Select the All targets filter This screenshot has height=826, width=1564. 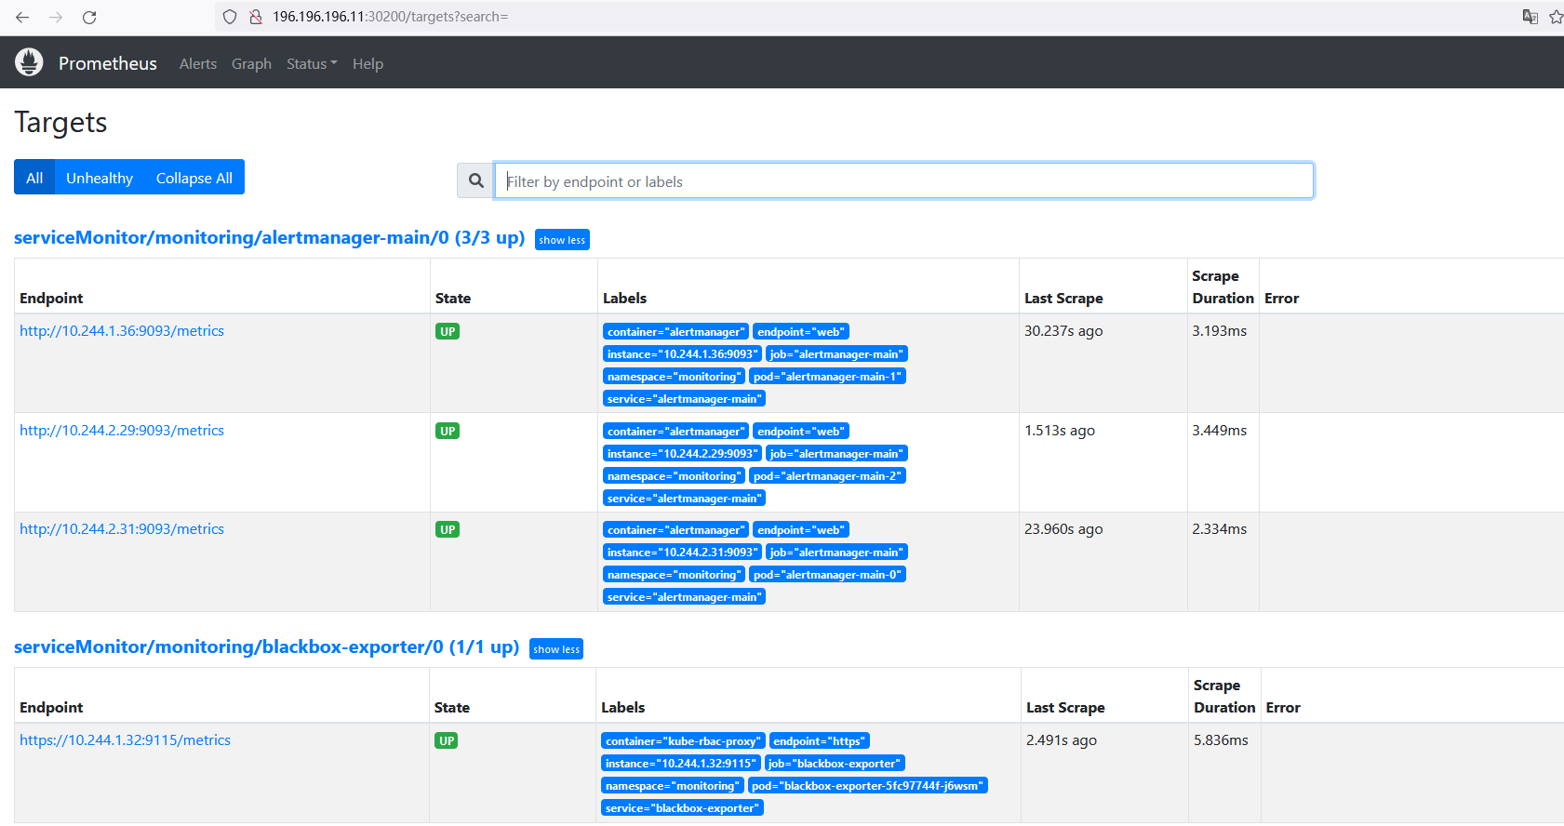coord(34,178)
